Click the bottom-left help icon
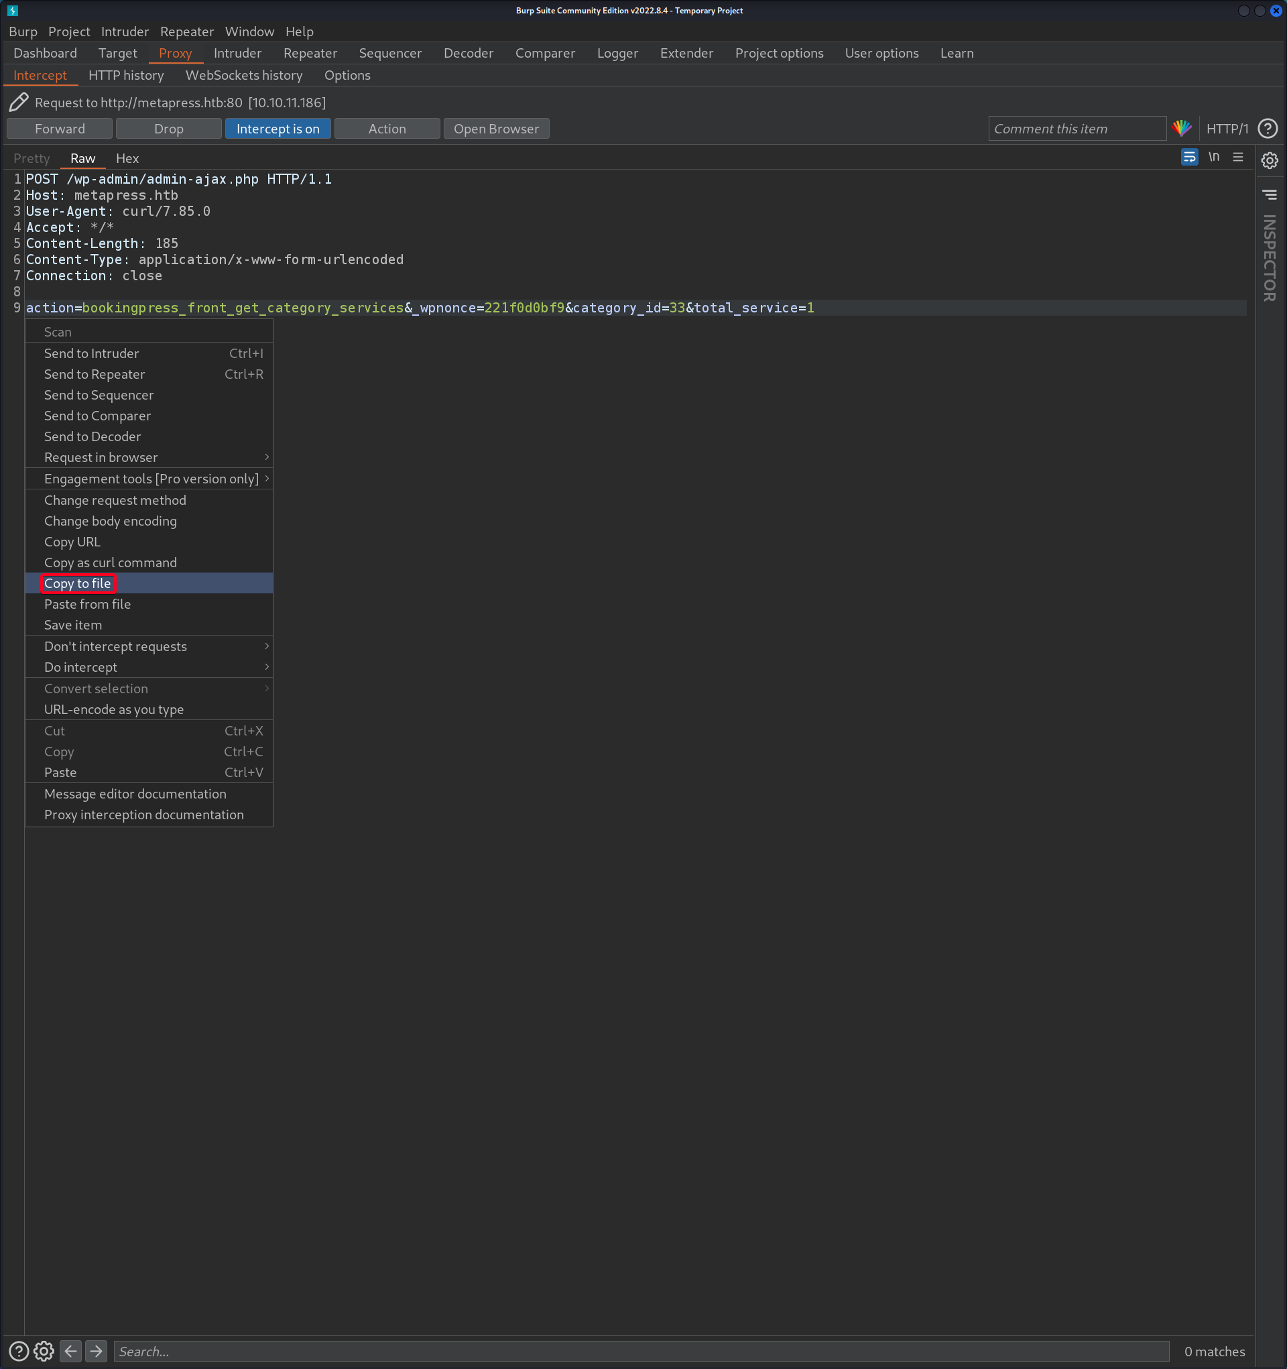Image resolution: width=1287 pixels, height=1369 pixels. tap(19, 1351)
